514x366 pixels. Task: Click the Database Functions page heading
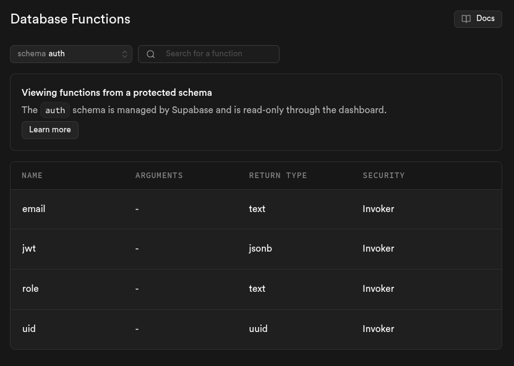71,19
